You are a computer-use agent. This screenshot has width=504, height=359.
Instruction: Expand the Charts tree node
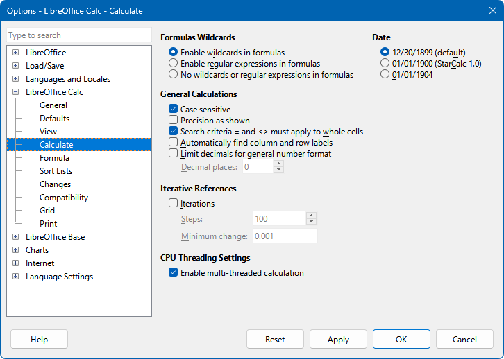(x=15, y=250)
